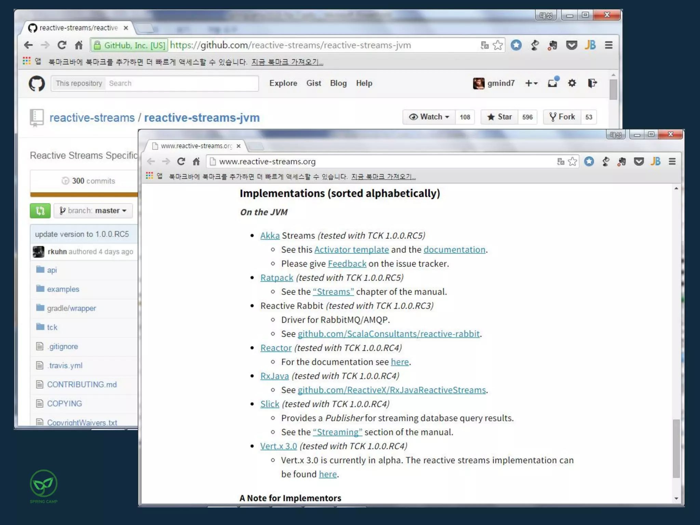Screen dimensions: 700x525
Task: Click green compare and review button
Action: (x=40, y=211)
